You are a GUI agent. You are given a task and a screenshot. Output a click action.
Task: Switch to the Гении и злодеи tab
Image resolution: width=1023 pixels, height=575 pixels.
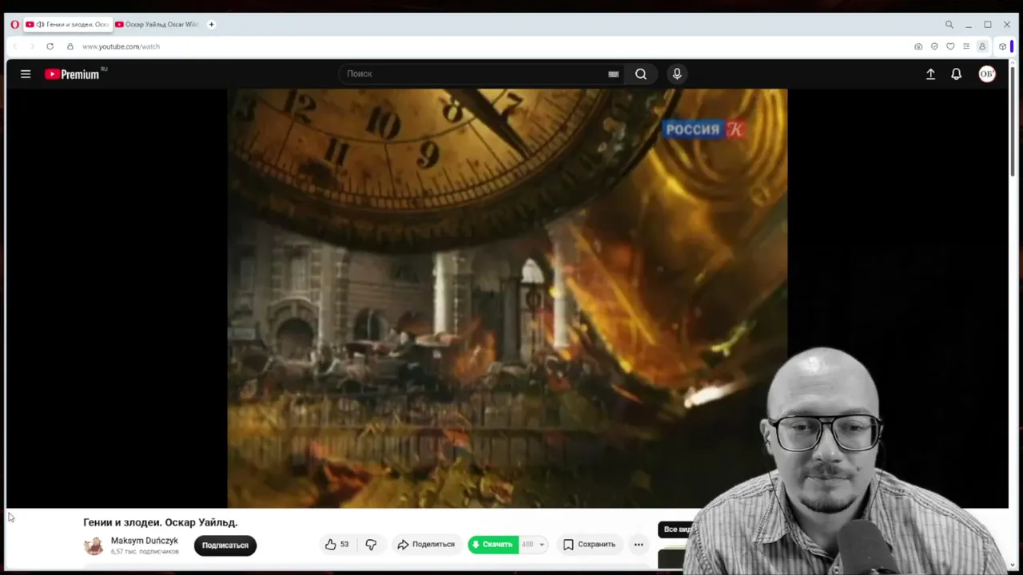coord(68,25)
